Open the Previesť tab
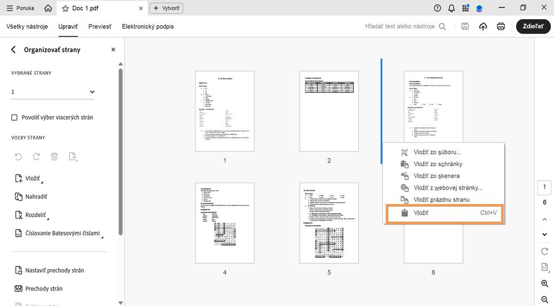This screenshot has height=306, width=554. [100, 27]
